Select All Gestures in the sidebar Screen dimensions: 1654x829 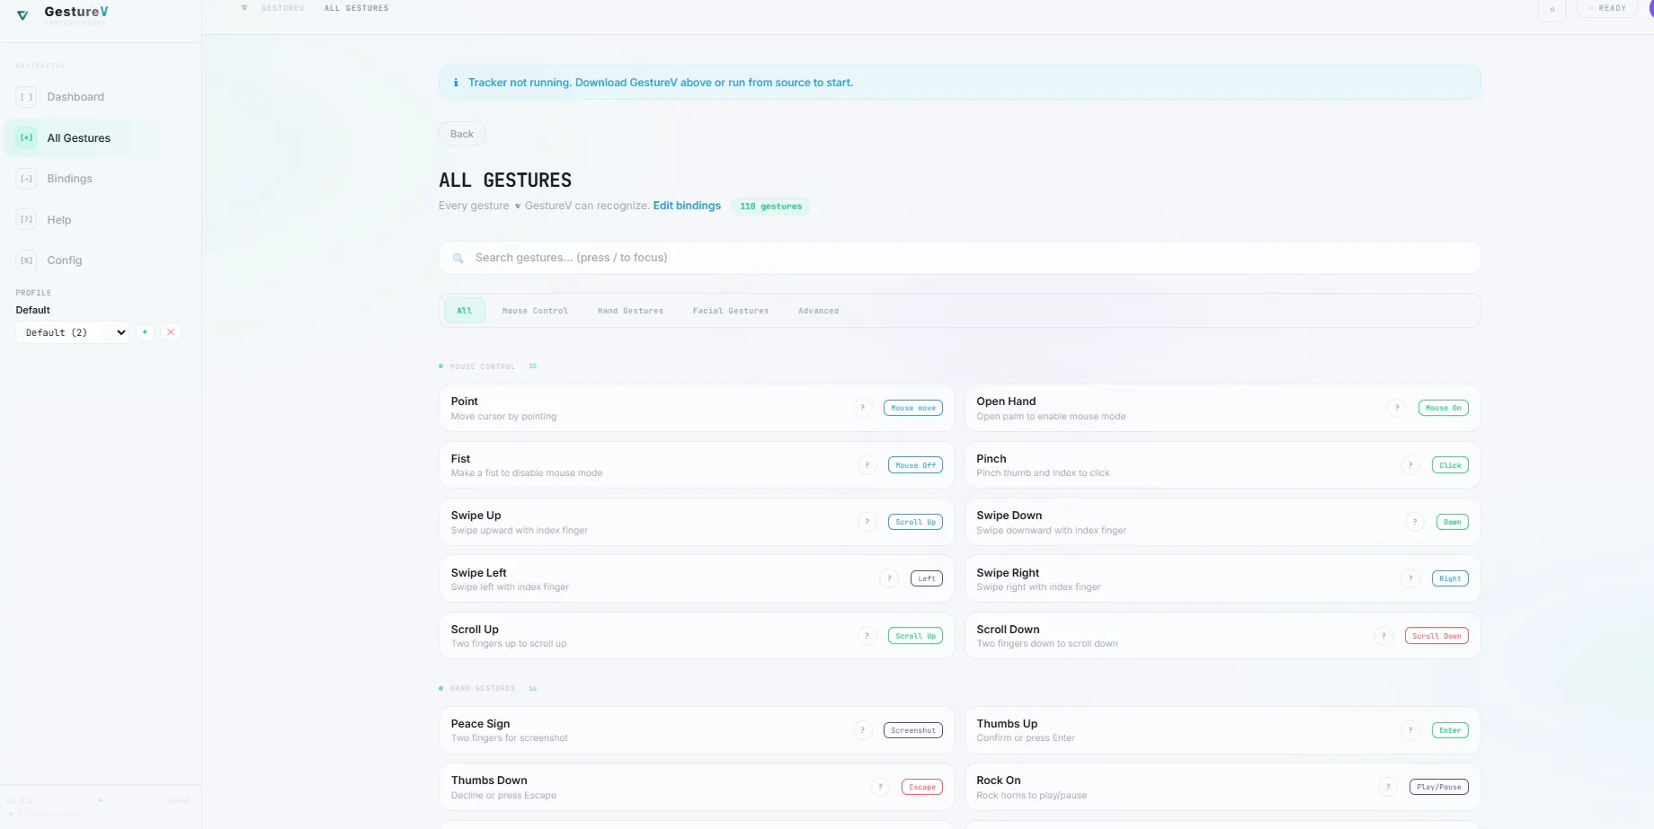[101, 138]
